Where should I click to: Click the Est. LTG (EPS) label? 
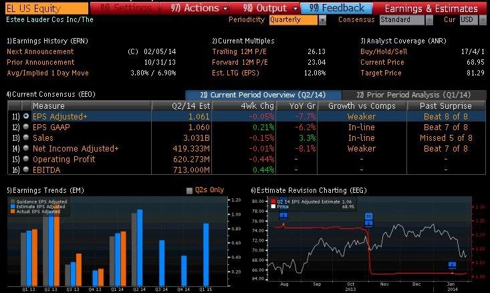[x=235, y=73]
